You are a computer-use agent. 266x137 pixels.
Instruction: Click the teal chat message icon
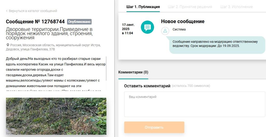tap(147, 27)
